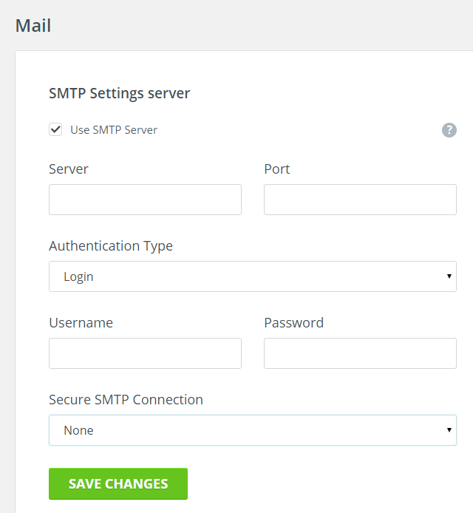The width and height of the screenshot is (473, 513).
Task: Click the SMTP Settings server heading
Action: (120, 94)
